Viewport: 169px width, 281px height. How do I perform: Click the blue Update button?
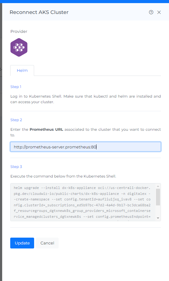point(22,243)
